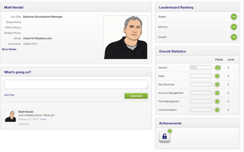Click the Weekly ranking label
The width and height of the screenshot is (244, 152).
162,17
